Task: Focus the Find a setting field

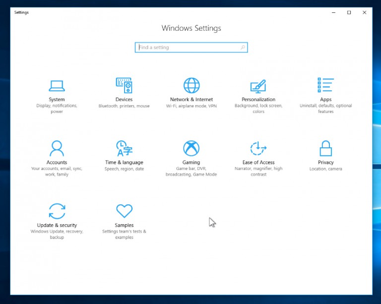Action: pyautogui.click(x=191, y=47)
